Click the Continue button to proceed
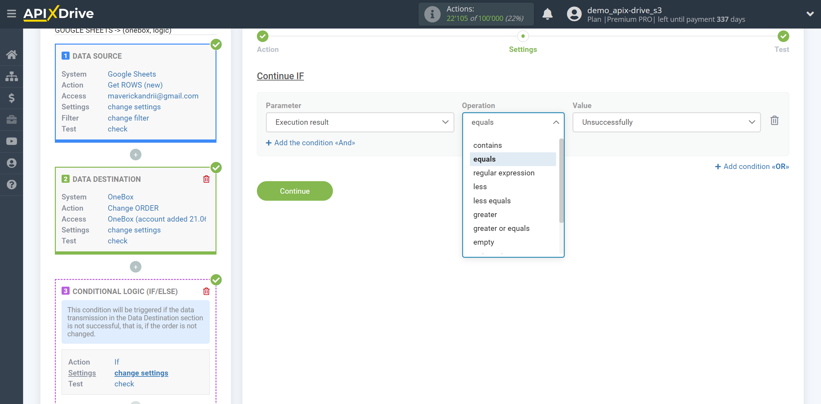 pyautogui.click(x=295, y=191)
